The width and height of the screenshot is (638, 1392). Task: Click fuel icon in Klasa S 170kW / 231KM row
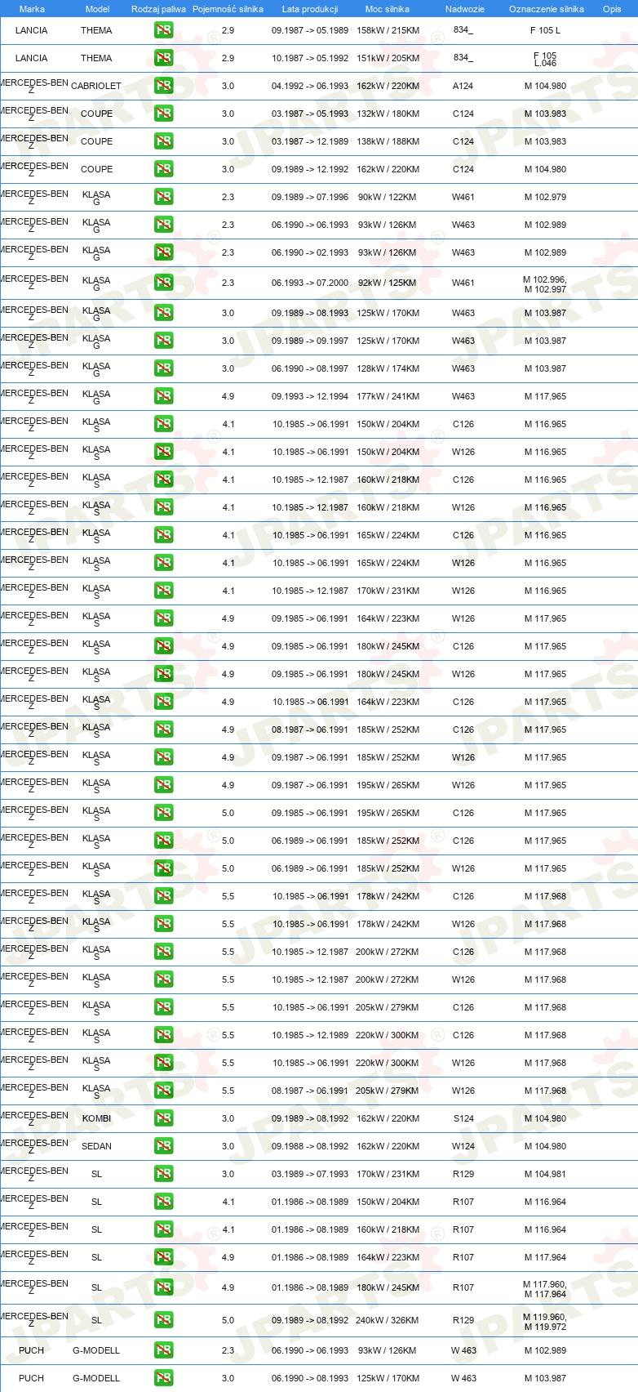click(163, 591)
